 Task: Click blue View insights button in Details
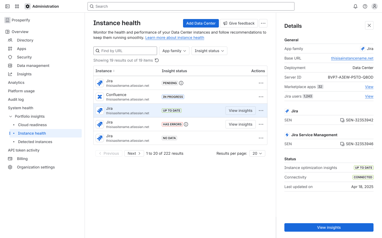[x=329, y=227]
